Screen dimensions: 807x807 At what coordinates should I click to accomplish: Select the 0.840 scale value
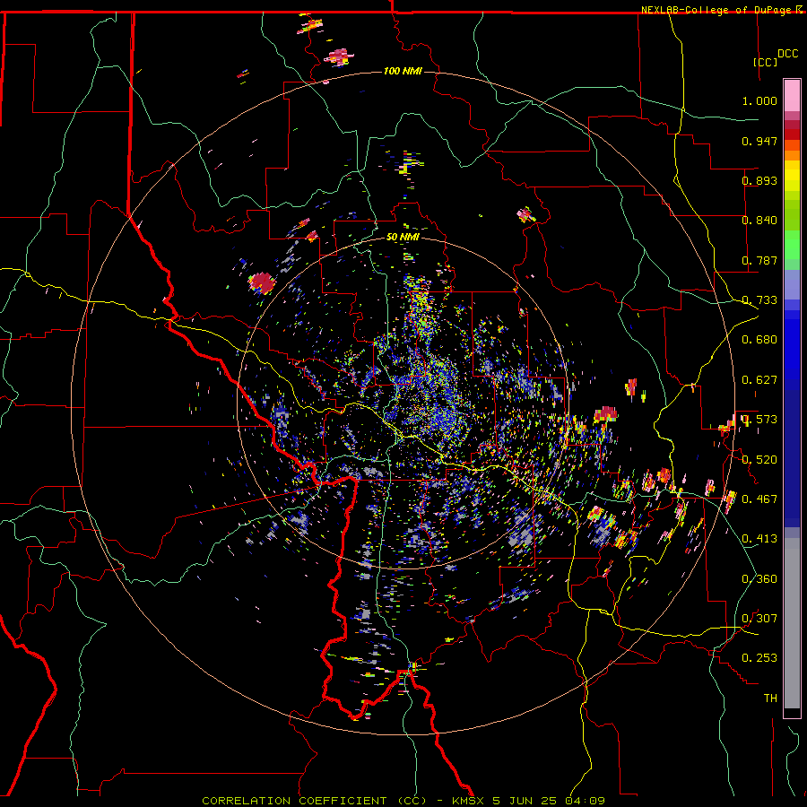(759, 221)
